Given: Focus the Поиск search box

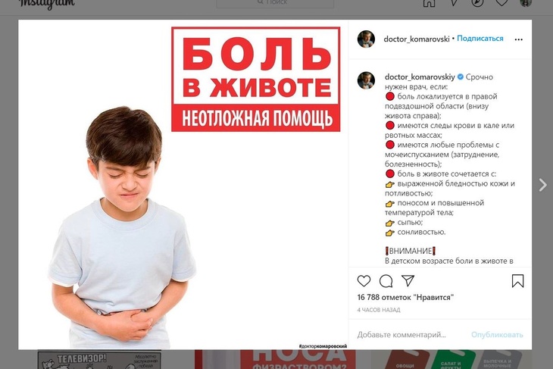Looking at the screenshot, I should pos(275,3).
